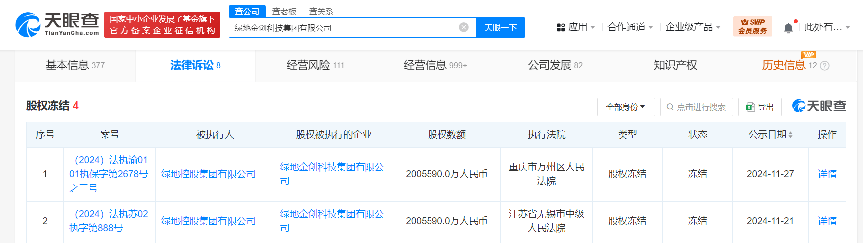Click the 天眼一下 search button
This screenshot has width=863, height=243.
point(501,27)
